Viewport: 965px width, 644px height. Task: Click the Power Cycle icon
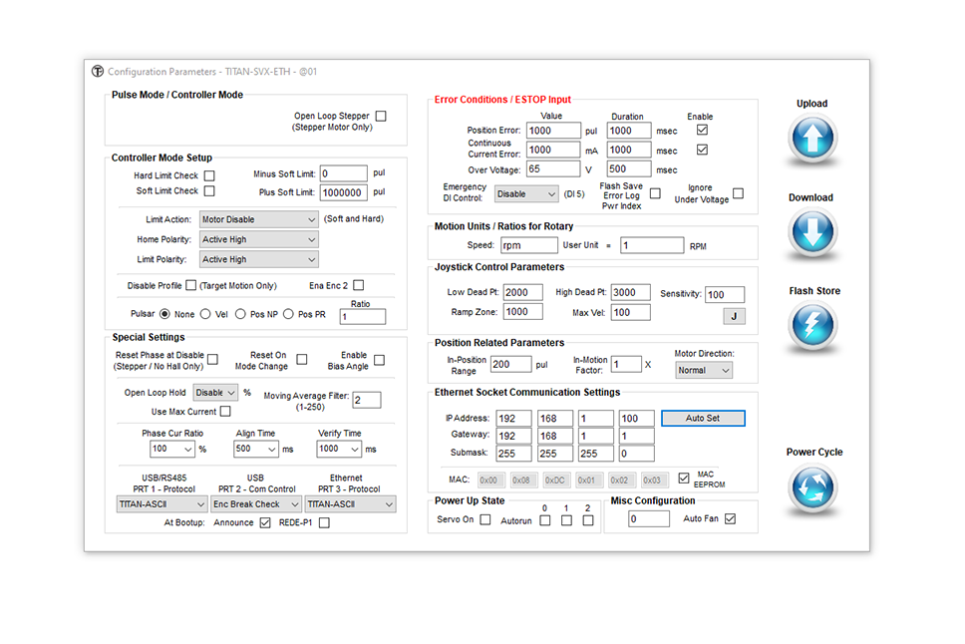(x=811, y=489)
